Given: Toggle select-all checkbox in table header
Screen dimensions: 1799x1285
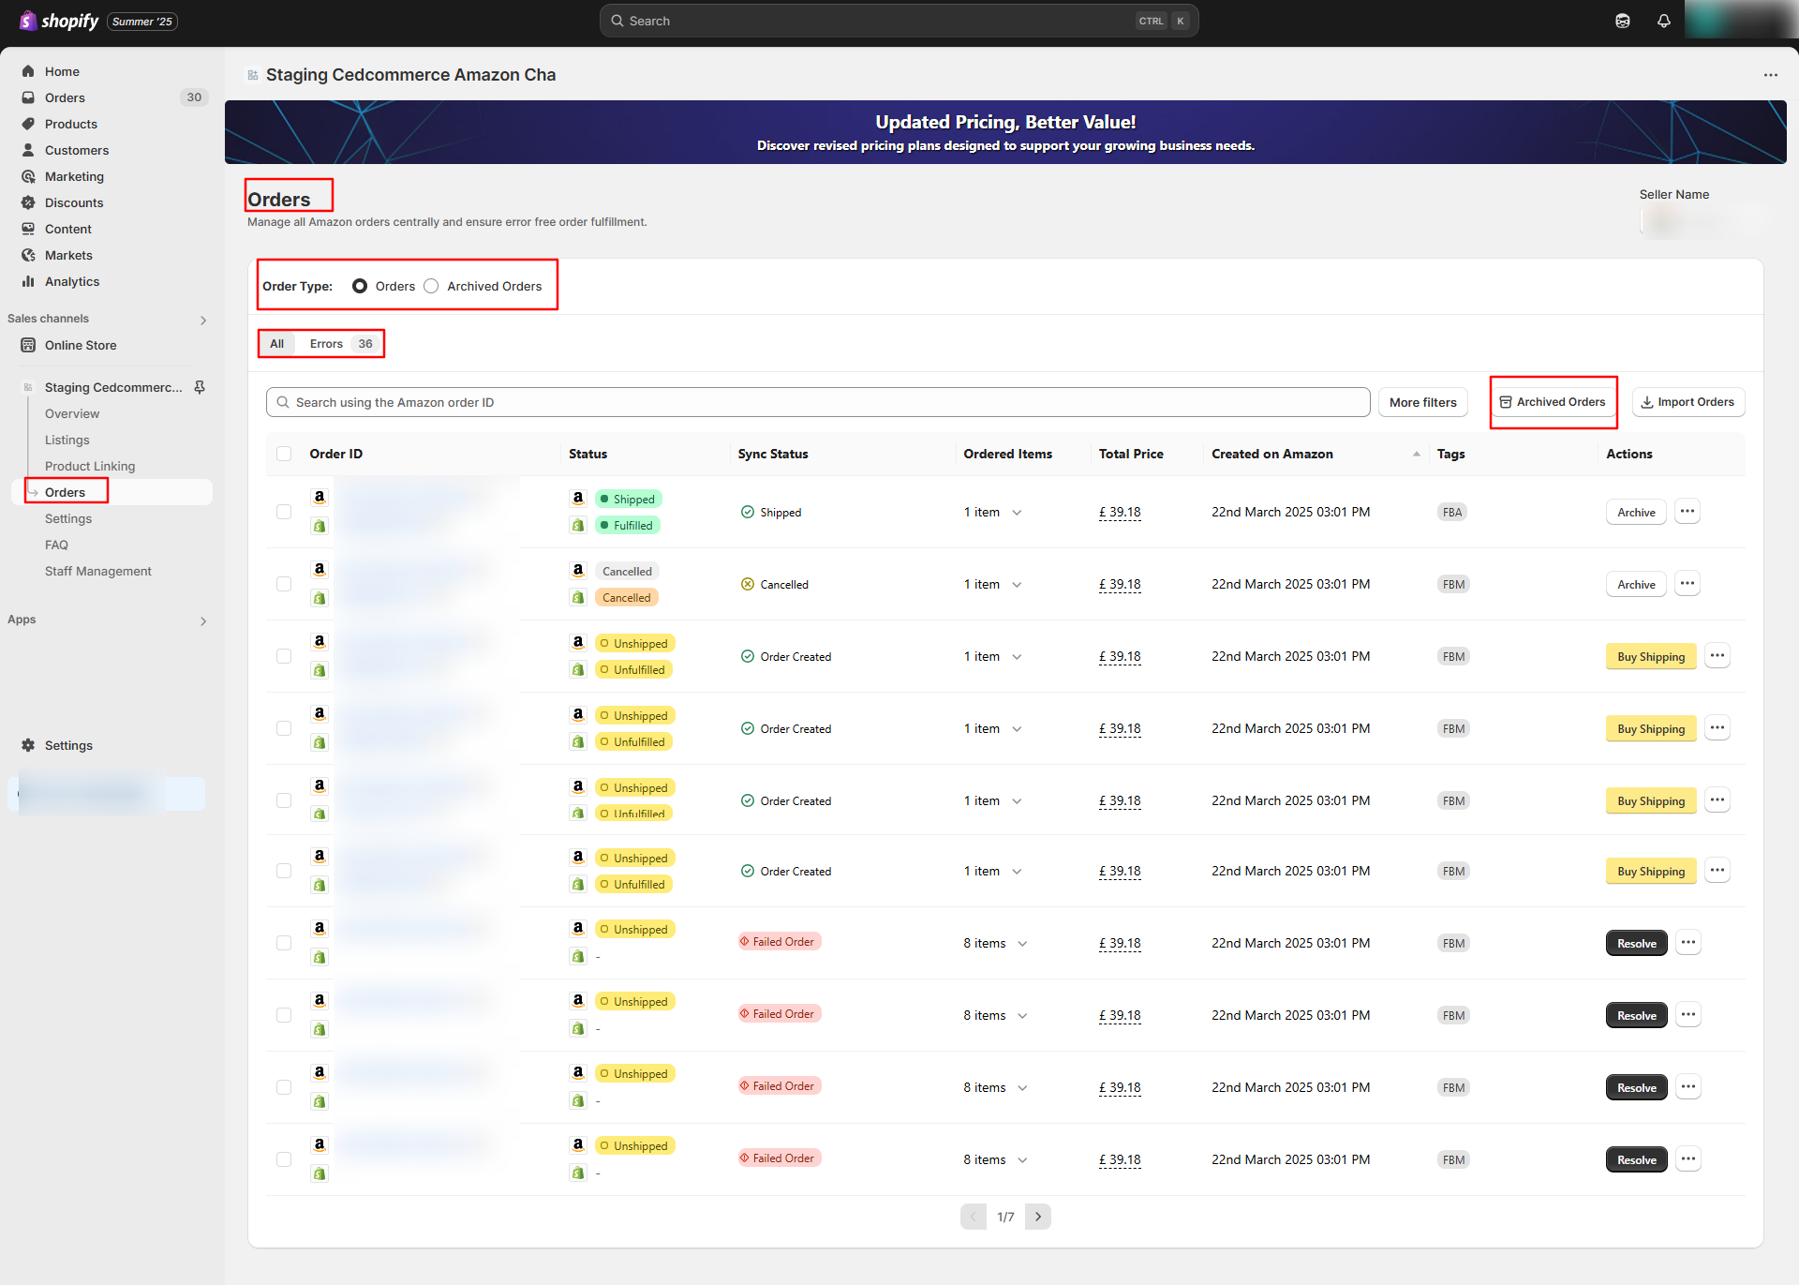Looking at the screenshot, I should 284,454.
